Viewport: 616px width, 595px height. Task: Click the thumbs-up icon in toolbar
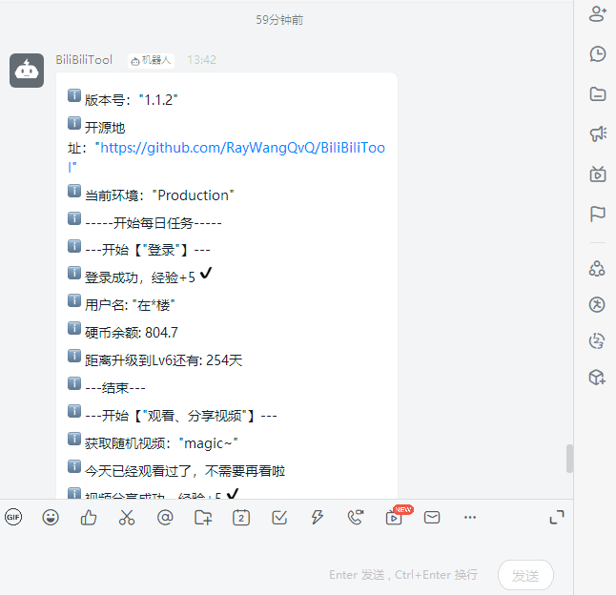tap(89, 517)
